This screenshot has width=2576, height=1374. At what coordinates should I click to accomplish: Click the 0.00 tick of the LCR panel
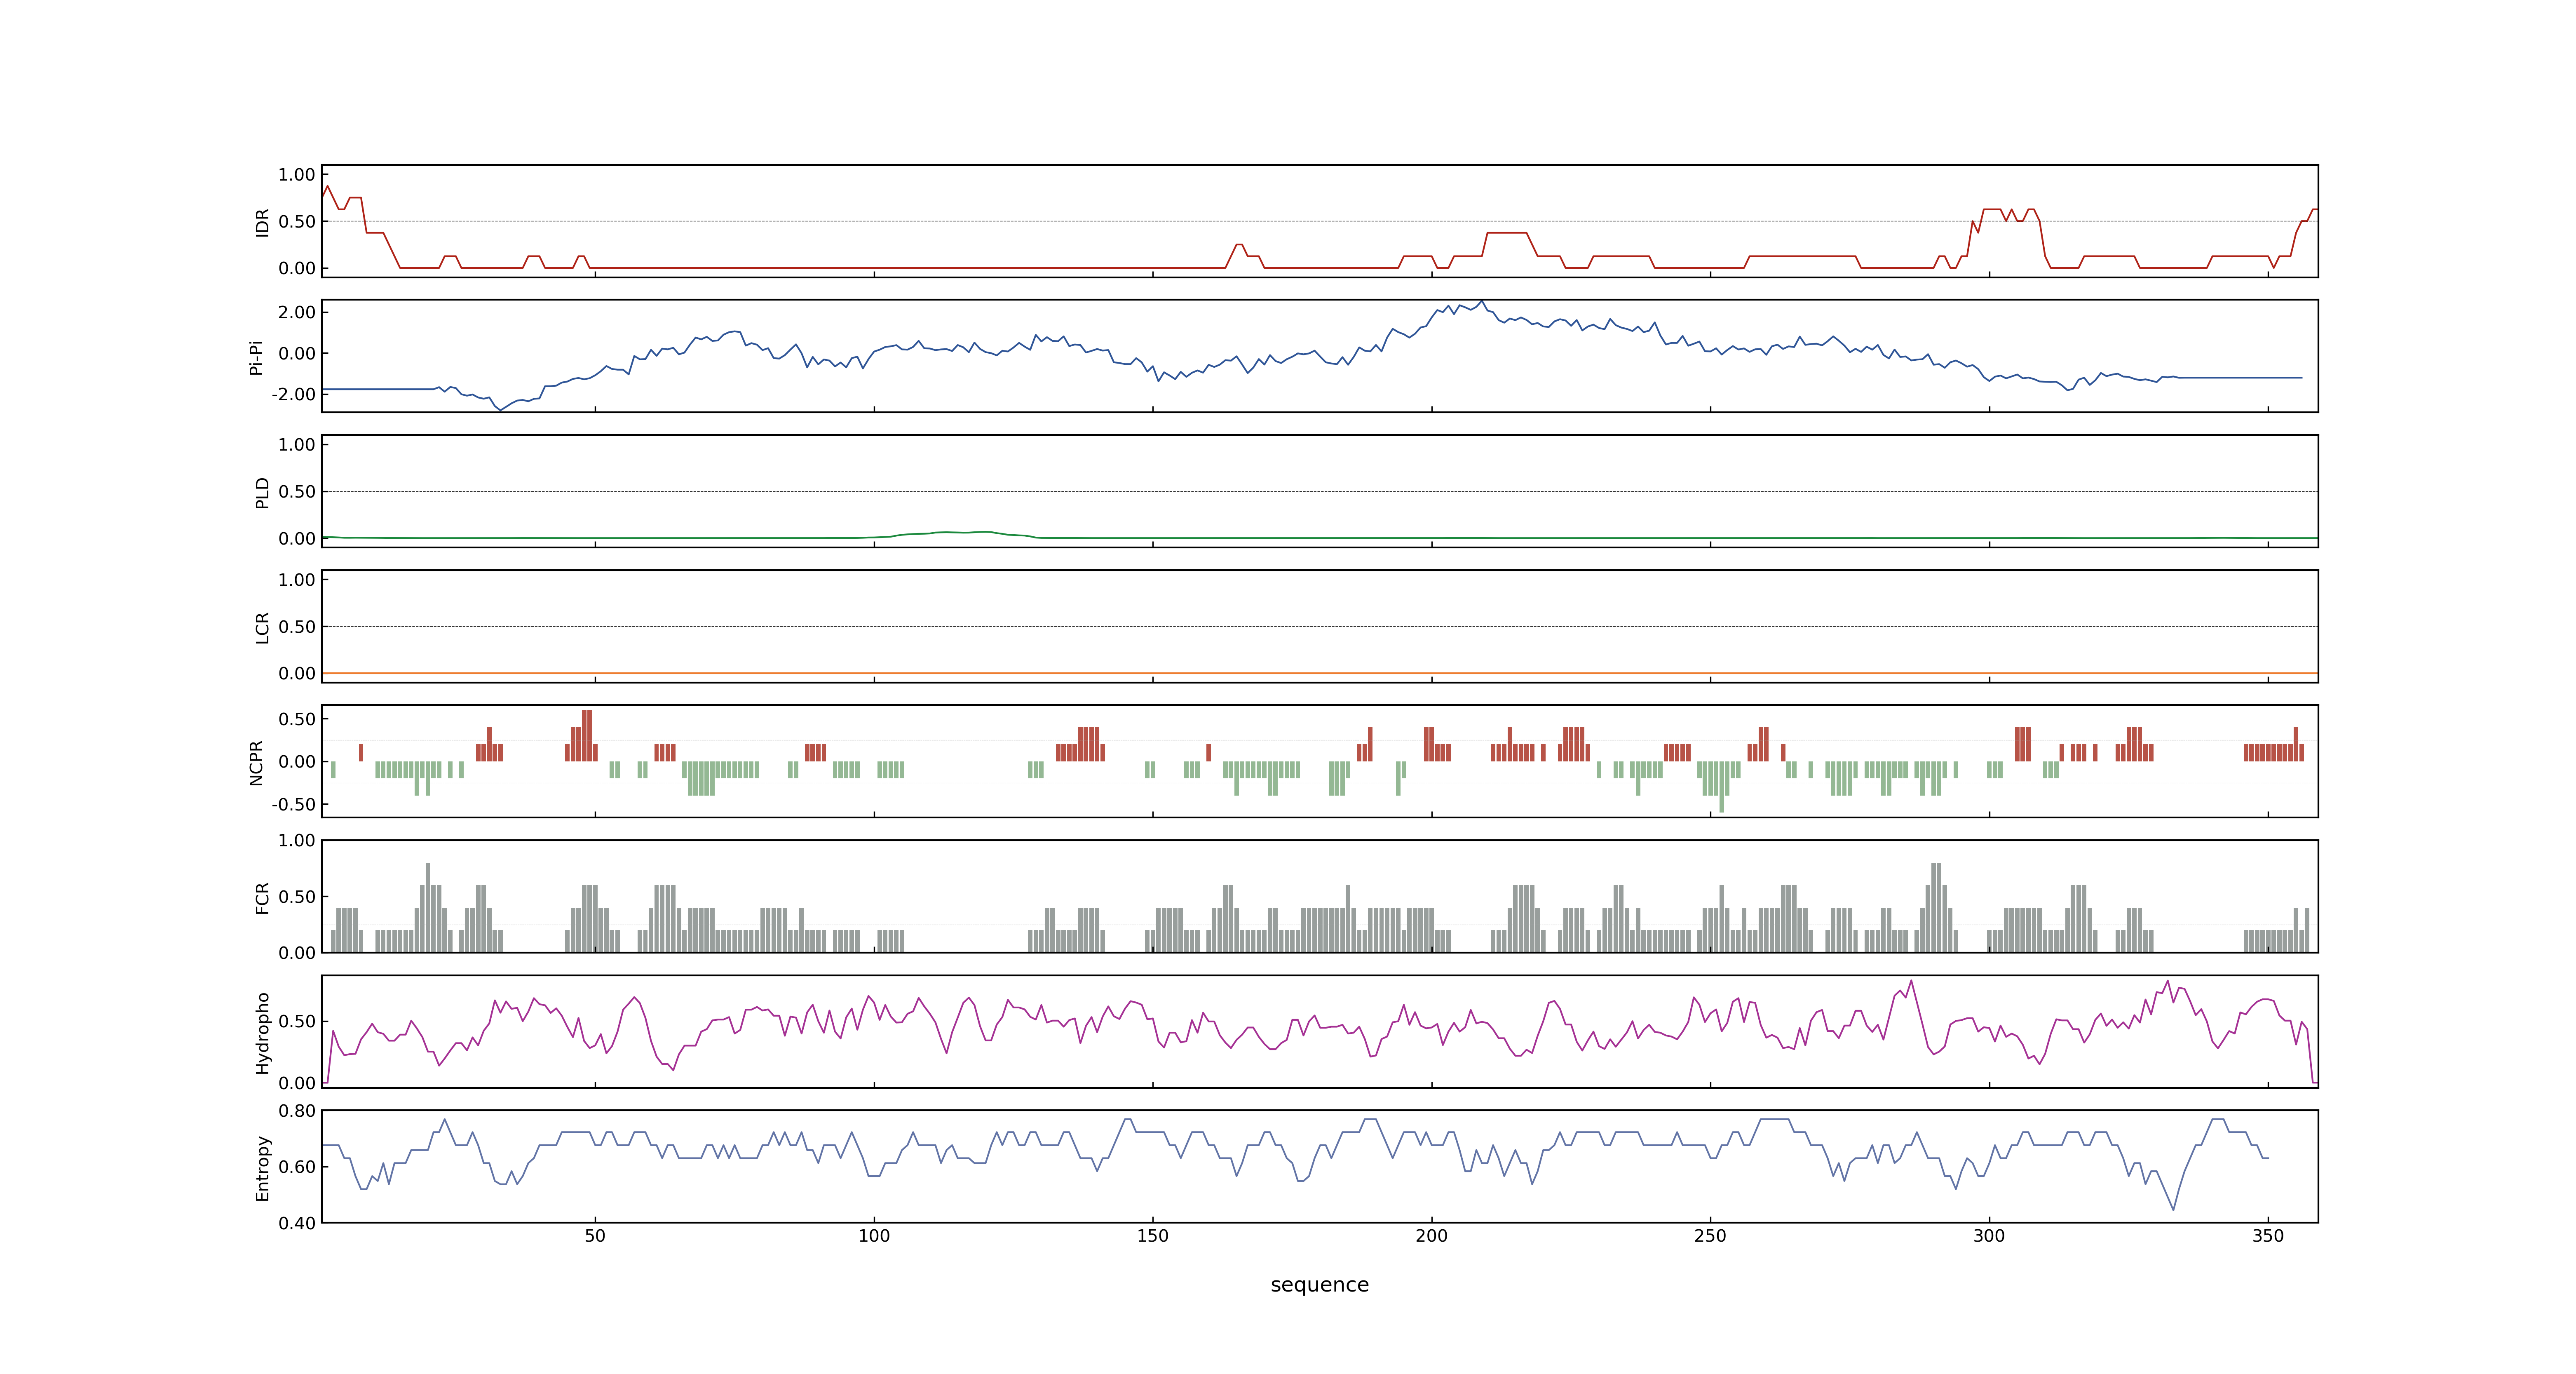[297, 673]
